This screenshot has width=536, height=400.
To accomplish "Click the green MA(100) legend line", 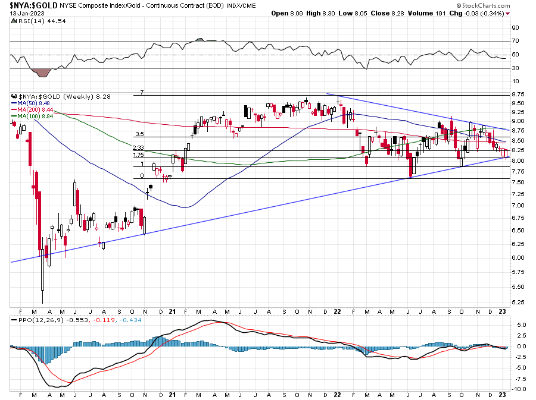I will pyautogui.click(x=14, y=116).
